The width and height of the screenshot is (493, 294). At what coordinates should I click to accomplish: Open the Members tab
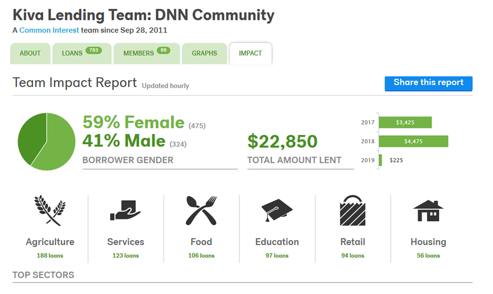pyautogui.click(x=145, y=53)
